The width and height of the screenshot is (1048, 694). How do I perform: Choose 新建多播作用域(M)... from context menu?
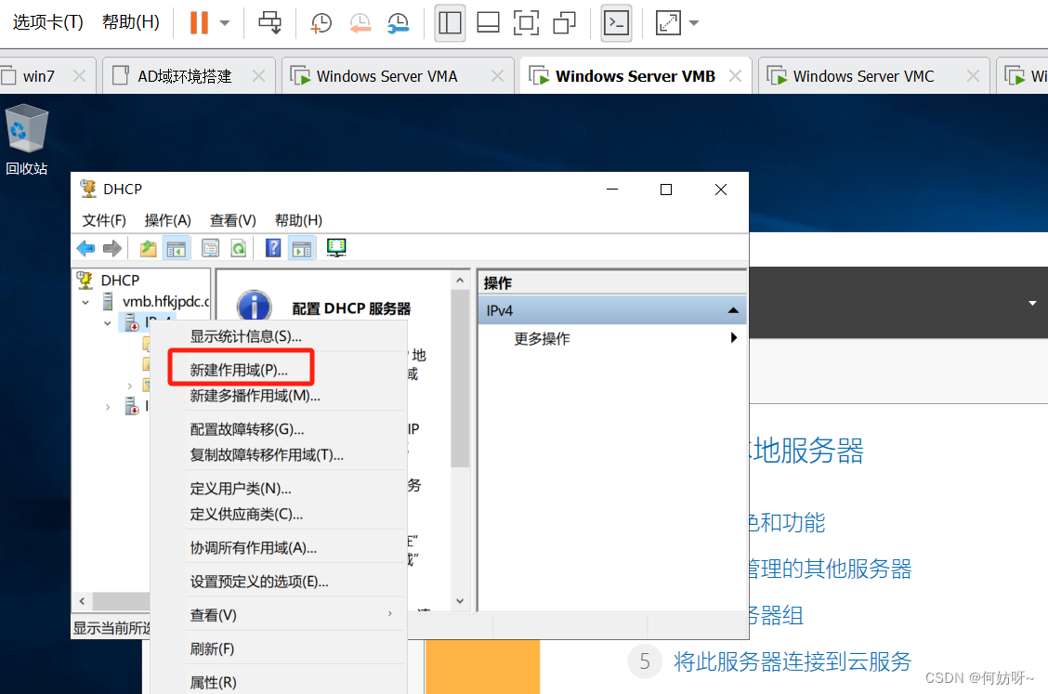point(255,396)
